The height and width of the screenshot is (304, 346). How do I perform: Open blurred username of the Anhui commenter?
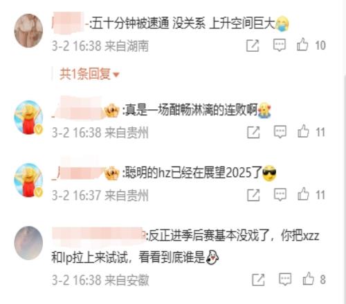click(x=98, y=236)
